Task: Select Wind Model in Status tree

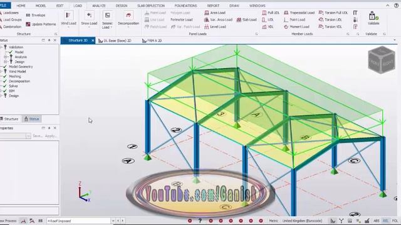Action: pos(18,71)
